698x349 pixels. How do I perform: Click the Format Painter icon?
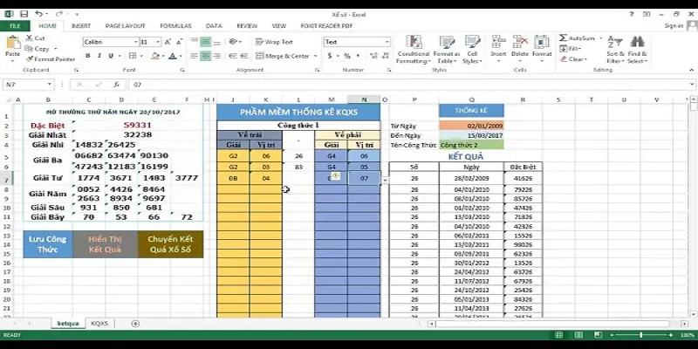(31, 59)
